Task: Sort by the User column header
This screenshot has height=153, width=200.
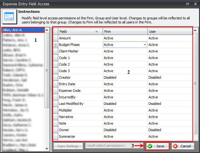Action: pos(169,32)
